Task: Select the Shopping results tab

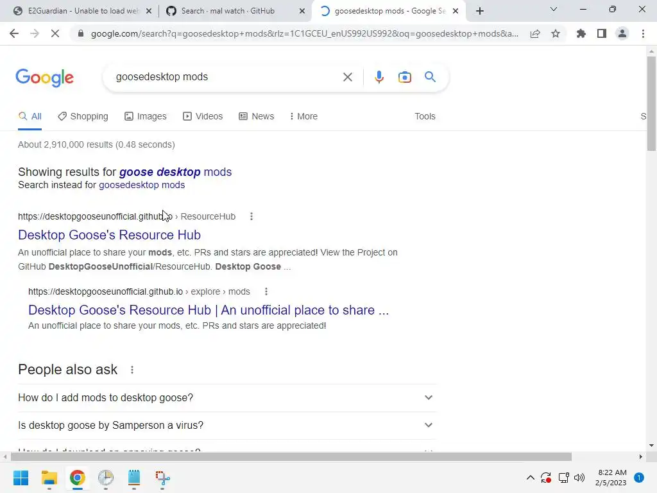Action: tap(83, 116)
